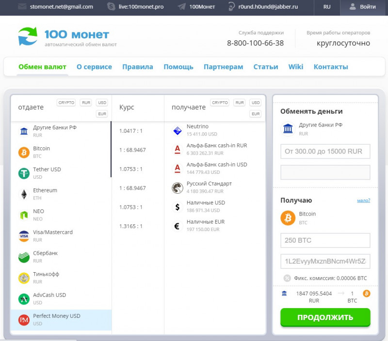
Task: Select the red Perfect Money PM icon
Action: coord(24,320)
